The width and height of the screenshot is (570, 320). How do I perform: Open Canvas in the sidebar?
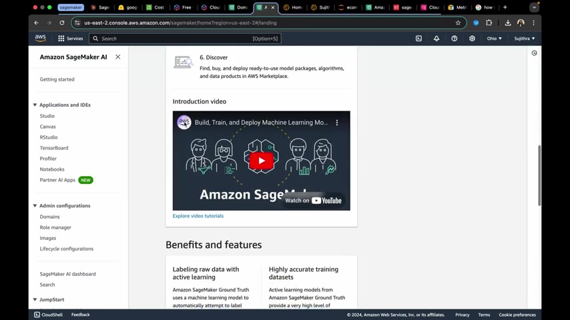coord(47,127)
